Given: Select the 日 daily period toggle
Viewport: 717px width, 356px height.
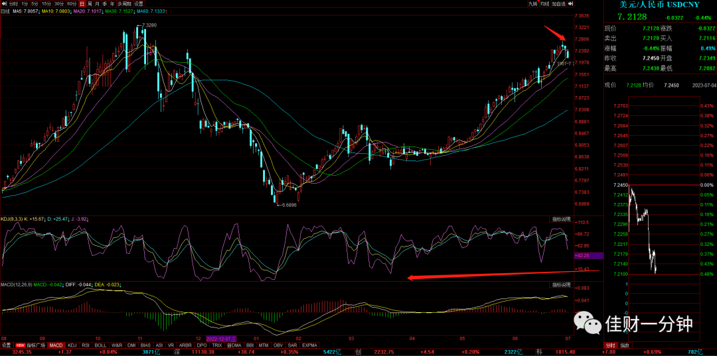Looking at the screenshot, I should tap(82, 4).
